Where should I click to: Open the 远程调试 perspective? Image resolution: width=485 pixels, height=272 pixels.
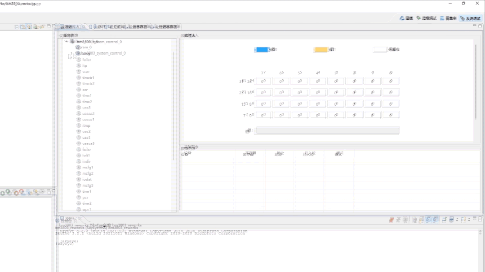(x=426, y=18)
